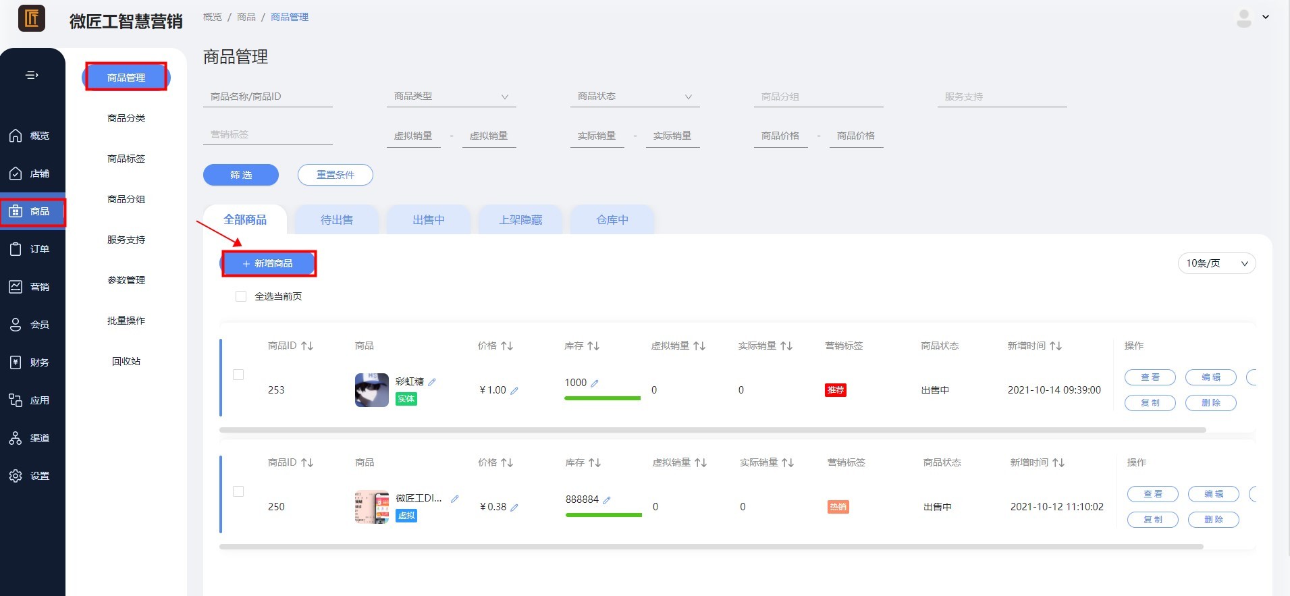Image resolution: width=1290 pixels, height=596 pixels.
Task: Switch to 上架隐藏 tab
Action: [x=520, y=219]
